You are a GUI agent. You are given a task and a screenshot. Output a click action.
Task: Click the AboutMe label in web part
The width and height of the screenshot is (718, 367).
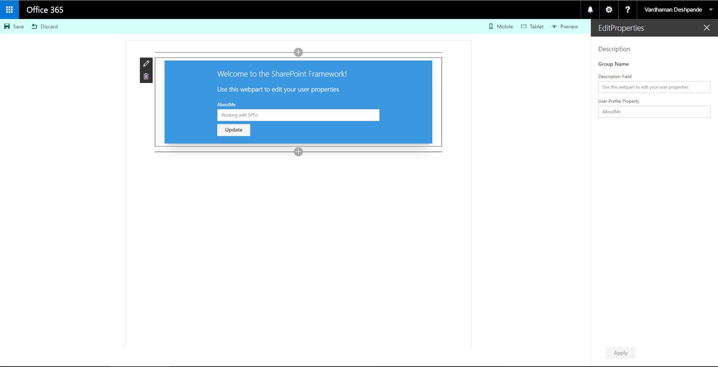pos(227,105)
